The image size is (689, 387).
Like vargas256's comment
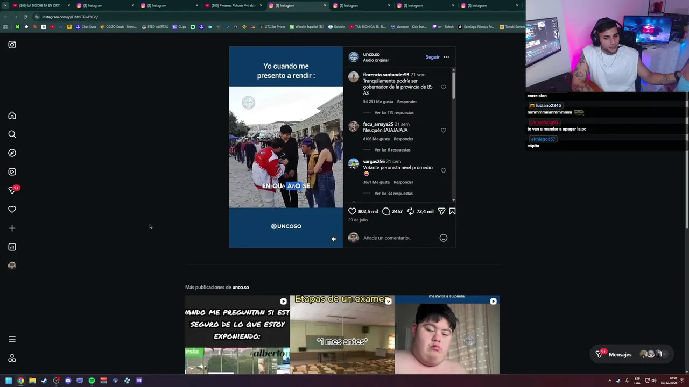[x=444, y=170]
